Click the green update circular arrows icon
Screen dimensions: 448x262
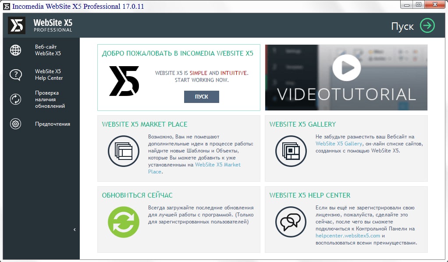(x=124, y=222)
